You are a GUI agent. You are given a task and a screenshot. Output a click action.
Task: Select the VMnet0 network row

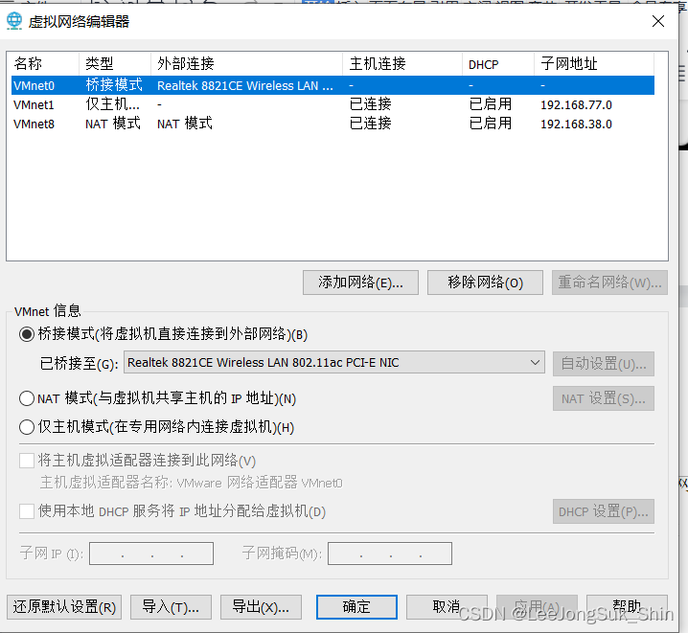(333, 85)
